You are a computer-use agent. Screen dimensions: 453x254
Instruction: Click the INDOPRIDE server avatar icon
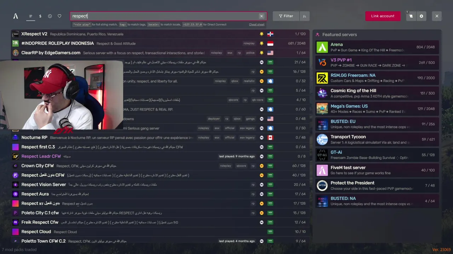(15, 43)
